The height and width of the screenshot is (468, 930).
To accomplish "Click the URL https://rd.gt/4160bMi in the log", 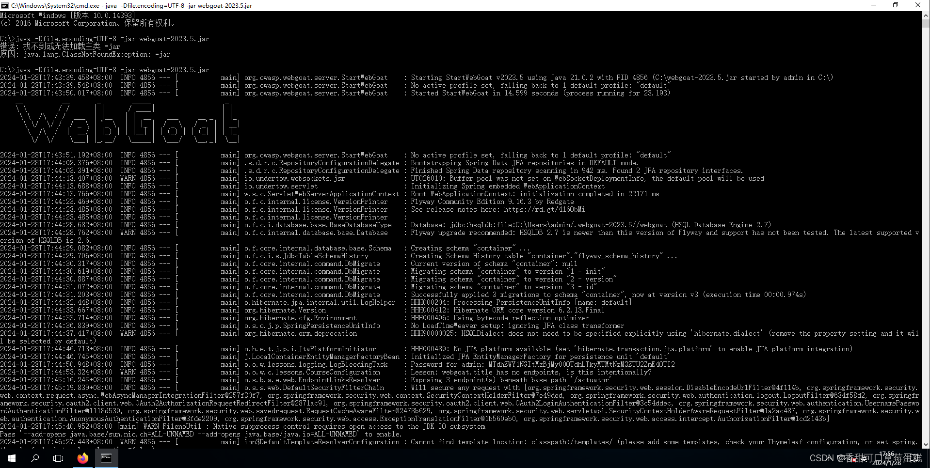I will 544,209.
